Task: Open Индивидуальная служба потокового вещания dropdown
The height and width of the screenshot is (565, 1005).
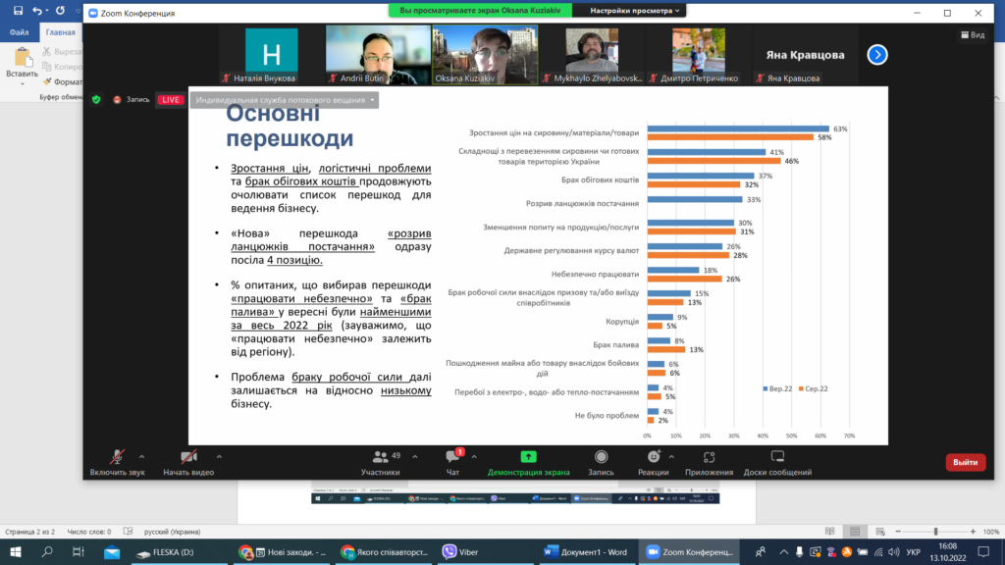Action: 285,100
